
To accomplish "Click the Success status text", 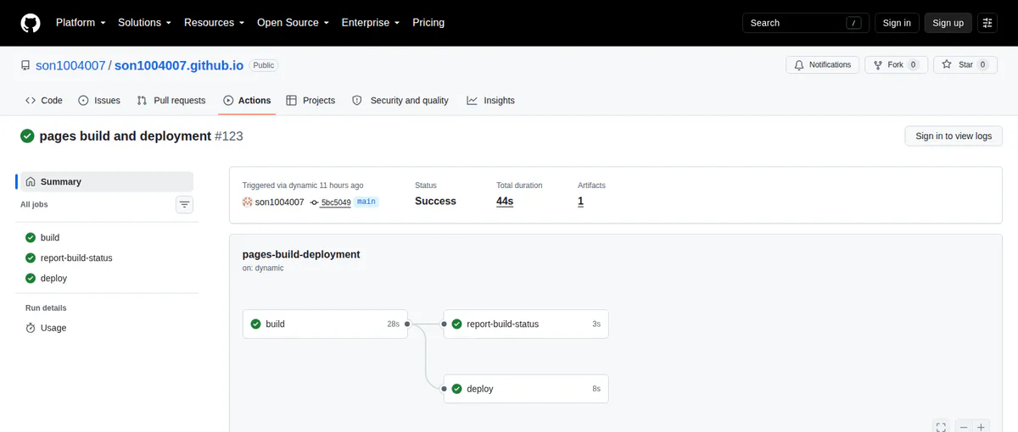I will click(435, 202).
